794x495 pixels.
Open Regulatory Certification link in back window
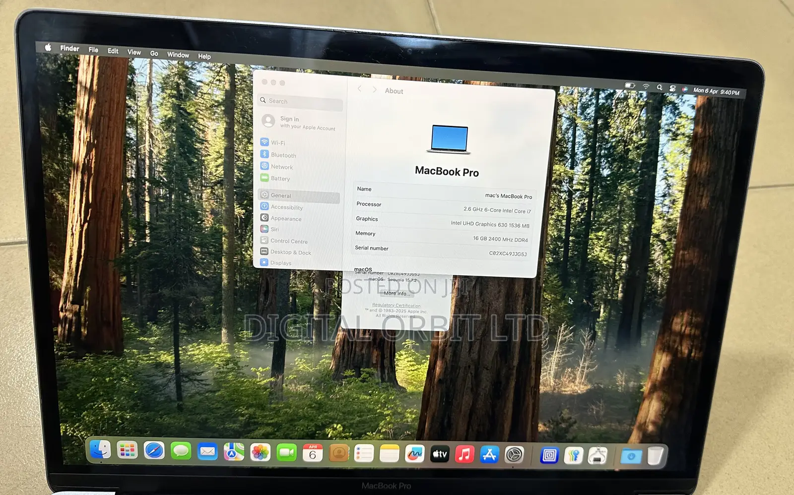pos(397,306)
